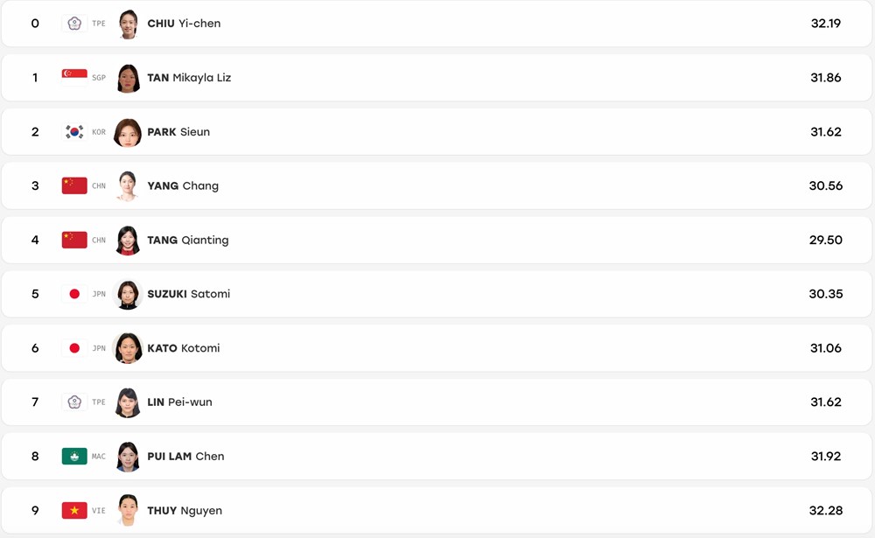
Task: Select the PUI LAM Chen name
Action: pyautogui.click(x=185, y=456)
